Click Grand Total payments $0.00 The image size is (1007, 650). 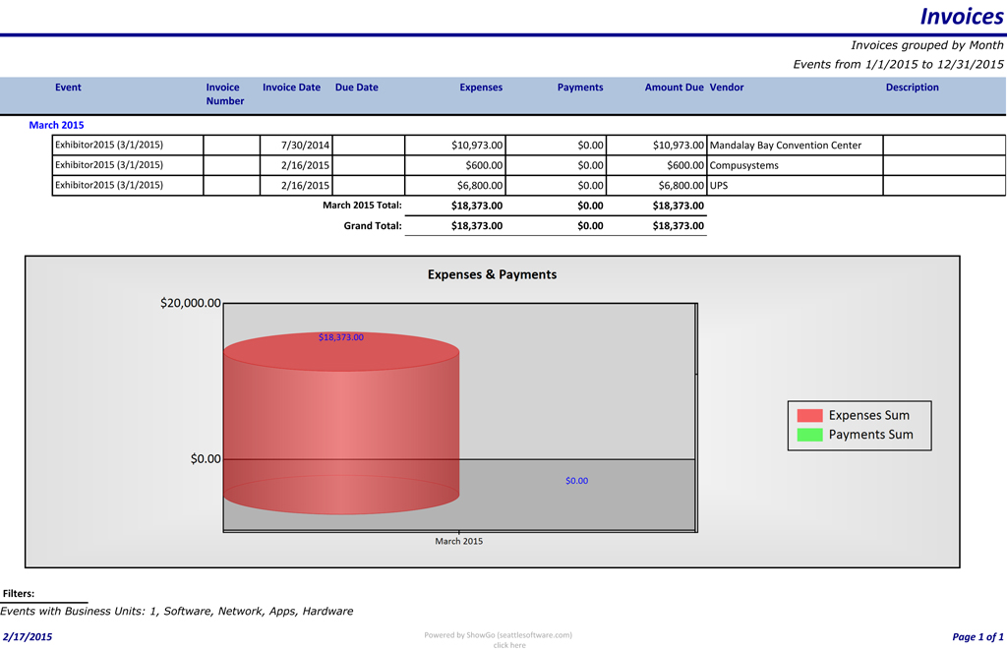click(590, 226)
